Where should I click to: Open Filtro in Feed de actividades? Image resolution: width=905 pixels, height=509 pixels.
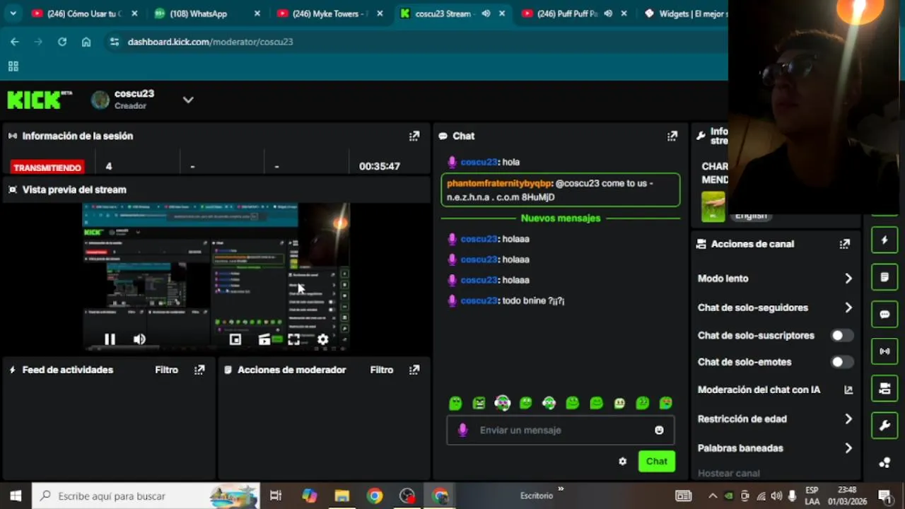click(x=167, y=370)
